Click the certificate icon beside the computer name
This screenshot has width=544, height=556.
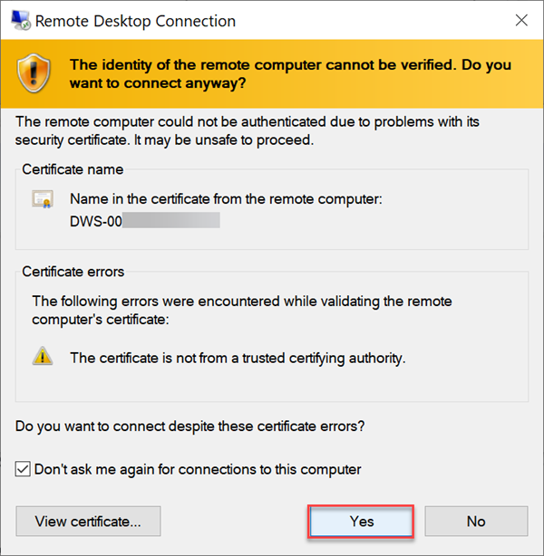[43, 199]
